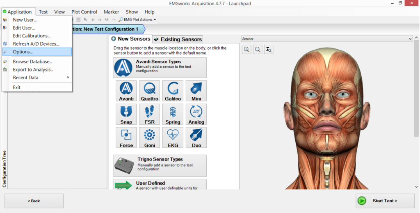Click the Refresh A/D Devices icon

(x=5, y=44)
